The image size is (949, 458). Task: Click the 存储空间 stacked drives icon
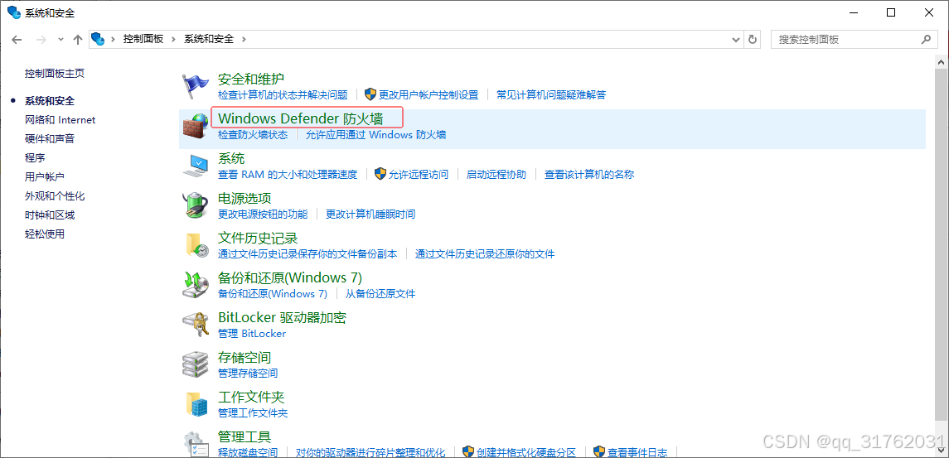(x=196, y=364)
